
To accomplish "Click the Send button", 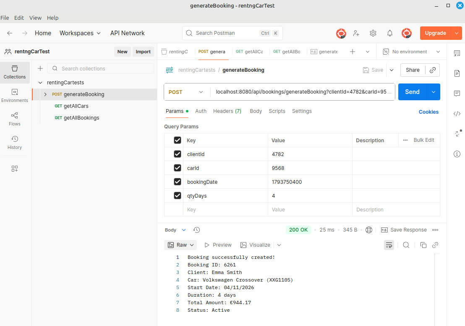I will [412, 92].
